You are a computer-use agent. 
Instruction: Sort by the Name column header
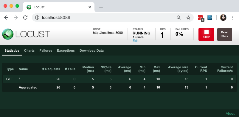(23, 69)
